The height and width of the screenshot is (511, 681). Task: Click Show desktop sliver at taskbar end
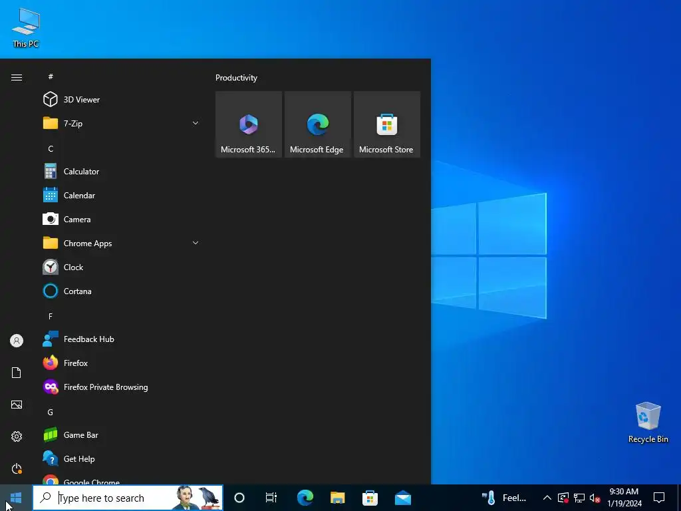coord(679,498)
